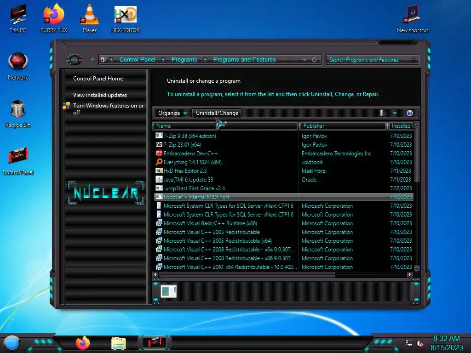Click the Programs breadcrumb

[x=184, y=59]
